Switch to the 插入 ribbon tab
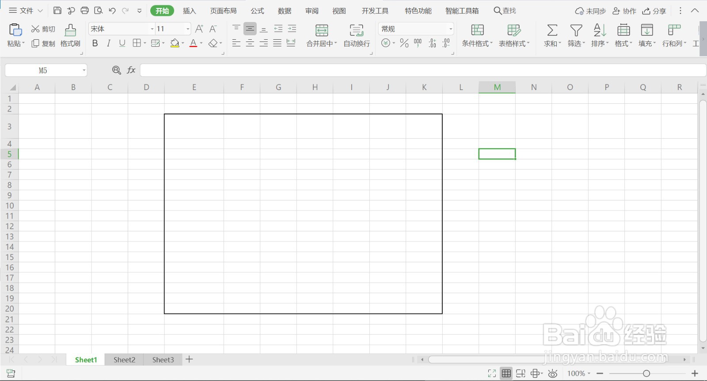Image resolution: width=707 pixels, height=381 pixels. click(190, 11)
